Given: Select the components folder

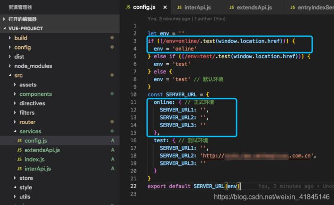Looking at the screenshot, I should [x=35, y=94].
